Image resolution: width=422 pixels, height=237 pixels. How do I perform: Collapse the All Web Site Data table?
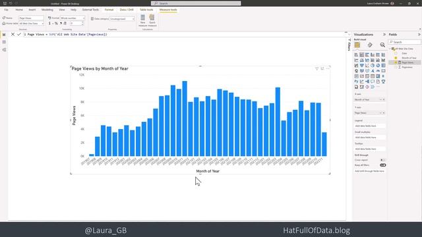click(390, 49)
